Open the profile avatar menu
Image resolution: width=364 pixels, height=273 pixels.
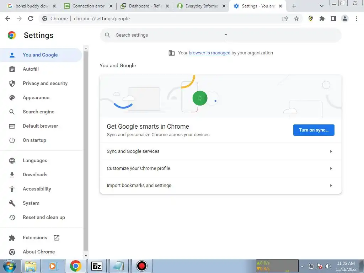click(345, 18)
